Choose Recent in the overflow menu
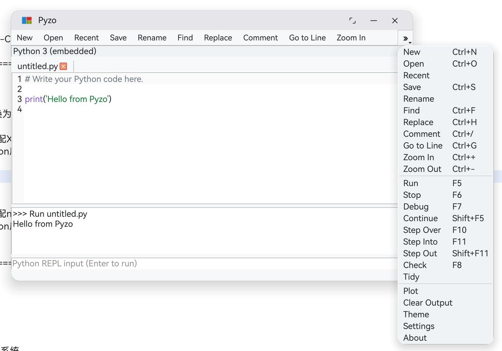This screenshot has width=502, height=351. [x=445, y=75]
